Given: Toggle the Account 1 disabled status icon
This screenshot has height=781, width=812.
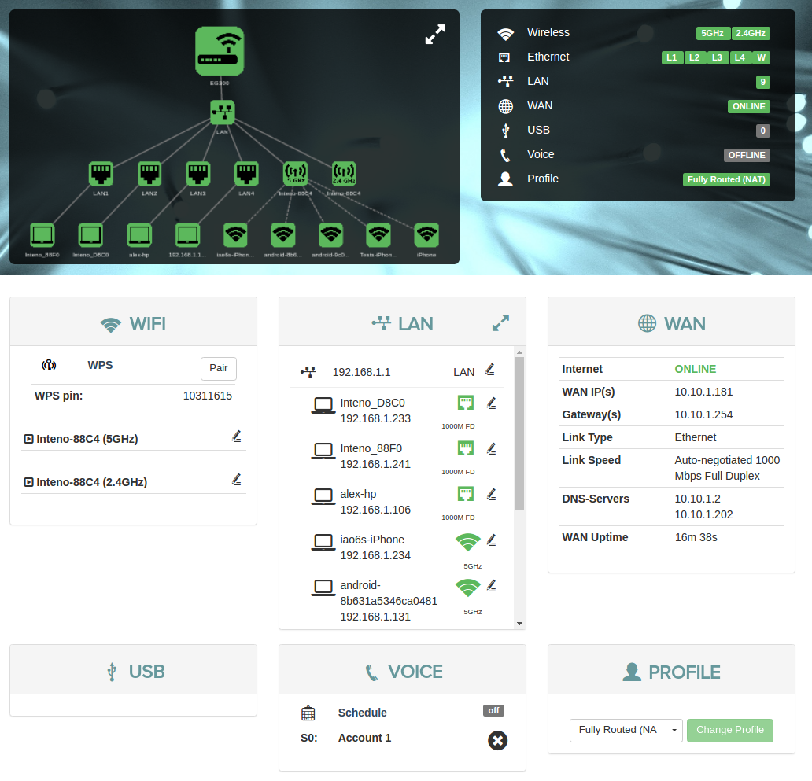Looking at the screenshot, I should (x=497, y=740).
